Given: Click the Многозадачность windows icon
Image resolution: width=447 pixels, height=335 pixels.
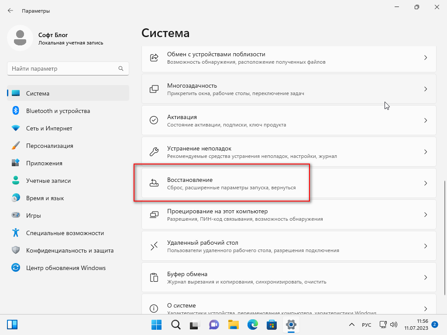Looking at the screenshot, I should (x=154, y=89).
